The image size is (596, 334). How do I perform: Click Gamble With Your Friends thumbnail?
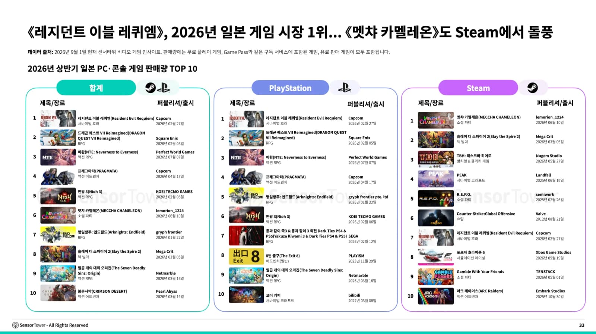click(436, 277)
